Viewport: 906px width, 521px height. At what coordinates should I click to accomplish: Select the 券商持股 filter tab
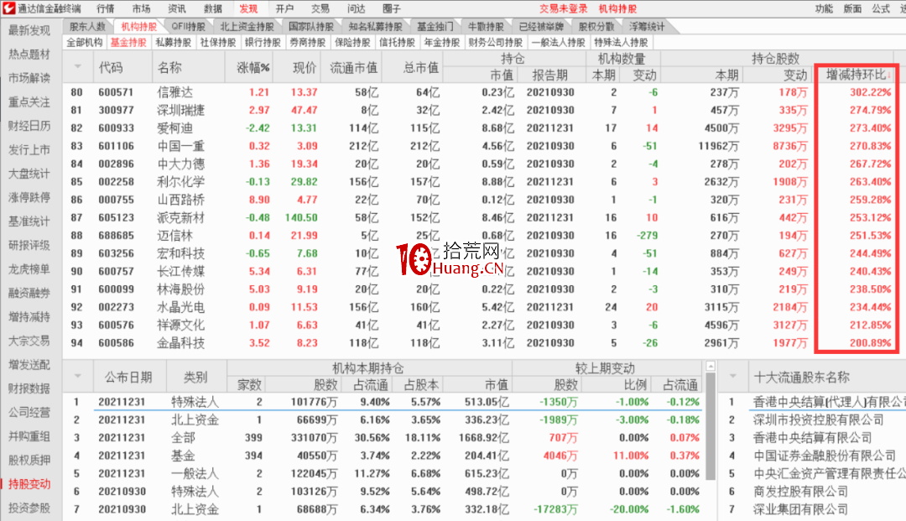coord(307,42)
